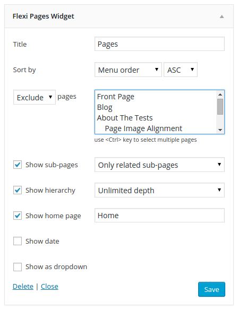This screenshot has width=238, height=310.
Task: Uncheck the Show home page checkbox
Action: pyautogui.click(x=18, y=216)
